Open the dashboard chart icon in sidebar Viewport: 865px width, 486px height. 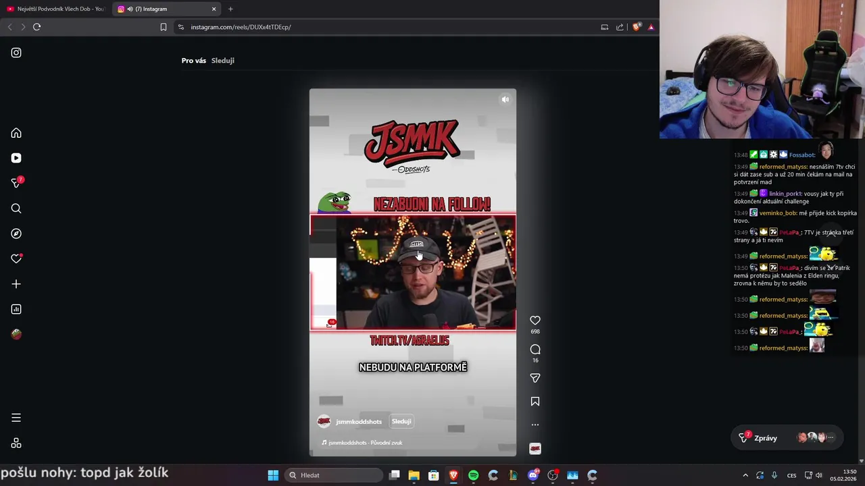16,309
